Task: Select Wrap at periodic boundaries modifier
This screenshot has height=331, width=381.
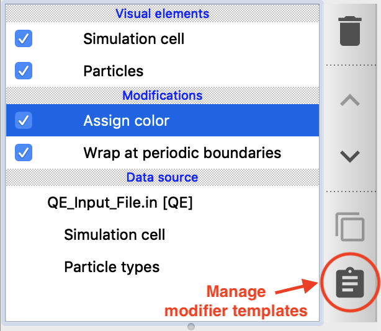Action: (x=182, y=152)
